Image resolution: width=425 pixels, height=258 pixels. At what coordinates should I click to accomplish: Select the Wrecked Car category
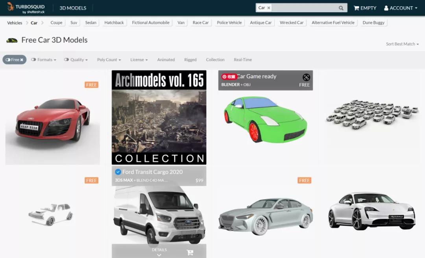pyautogui.click(x=292, y=23)
